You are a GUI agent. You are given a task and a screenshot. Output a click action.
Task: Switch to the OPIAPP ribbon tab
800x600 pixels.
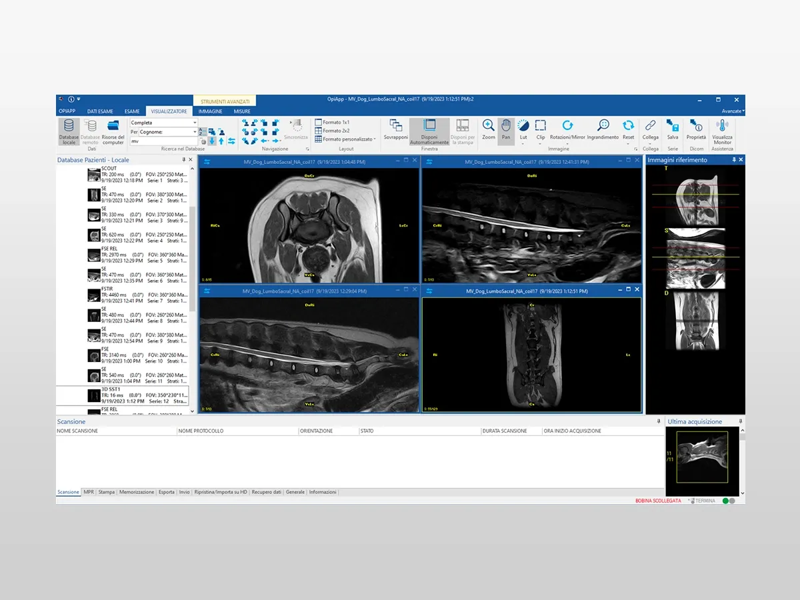(67, 111)
